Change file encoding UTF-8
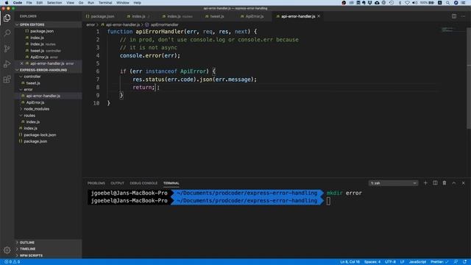The width and height of the screenshot is (471, 265). point(390,262)
